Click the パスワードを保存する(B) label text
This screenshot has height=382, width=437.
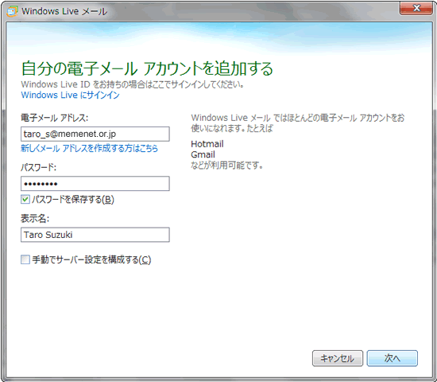pyautogui.click(x=73, y=200)
